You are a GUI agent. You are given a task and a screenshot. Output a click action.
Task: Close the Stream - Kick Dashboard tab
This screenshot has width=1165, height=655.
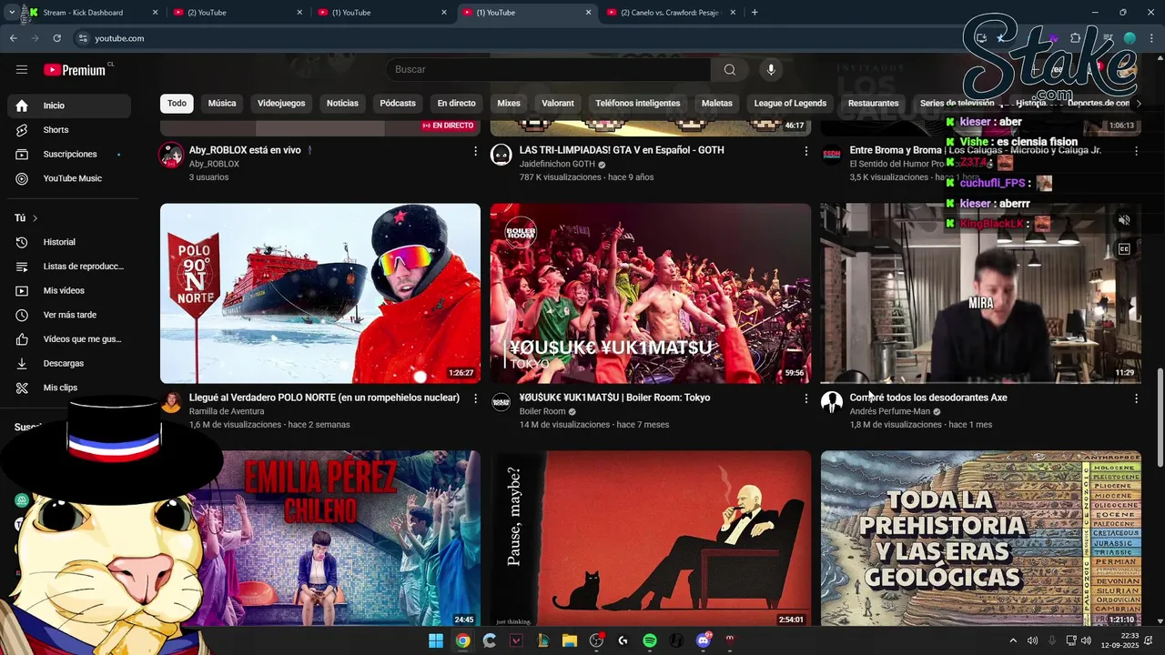(155, 13)
